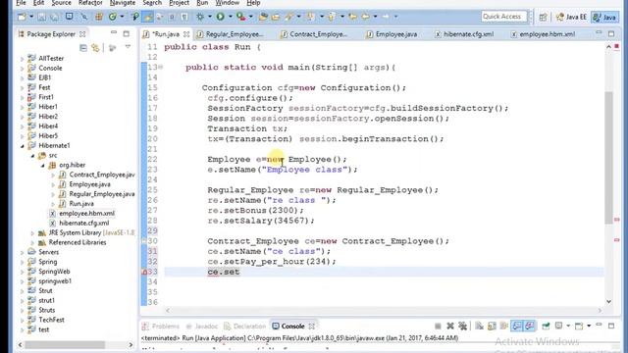Click the editor vertical scrollbar thumb
The width and height of the screenshot is (628, 353).
coord(608,158)
